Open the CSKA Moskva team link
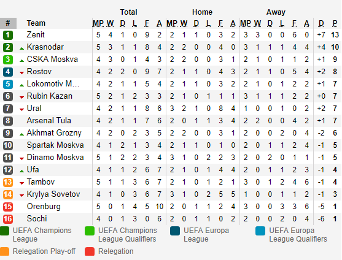The height and width of the screenshot is (260, 342). (x=52, y=59)
